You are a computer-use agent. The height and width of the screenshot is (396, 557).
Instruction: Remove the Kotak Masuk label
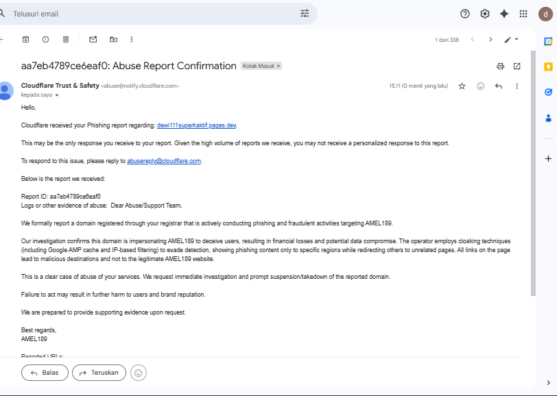[278, 66]
